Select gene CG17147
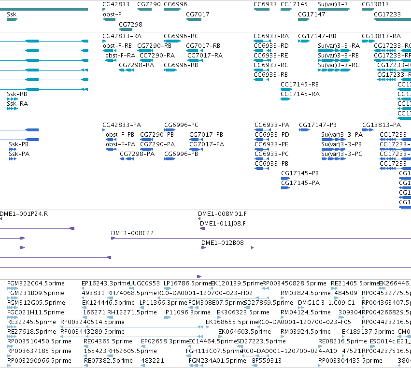This screenshot has width=411, height=368. [304, 19]
